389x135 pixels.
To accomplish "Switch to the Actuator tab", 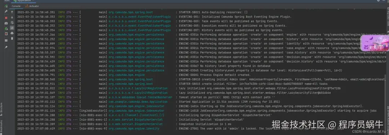I will tap(32, 6).
